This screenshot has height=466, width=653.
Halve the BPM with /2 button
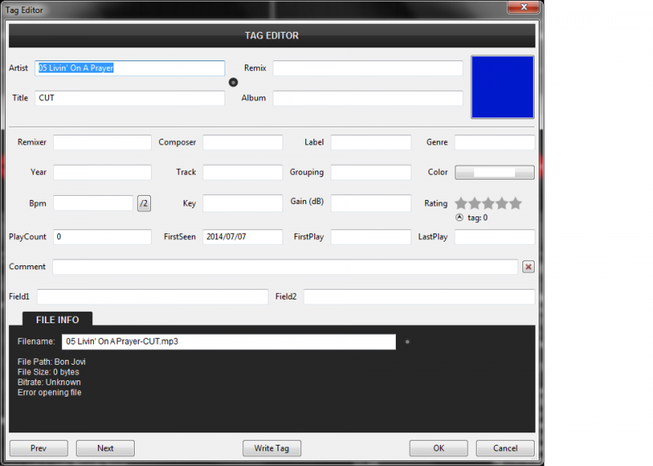pyautogui.click(x=144, y=203)
